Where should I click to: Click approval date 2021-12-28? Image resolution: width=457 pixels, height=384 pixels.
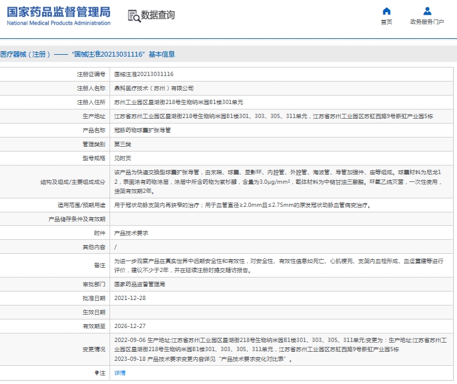pyautogui.click(x=130, y=298)
